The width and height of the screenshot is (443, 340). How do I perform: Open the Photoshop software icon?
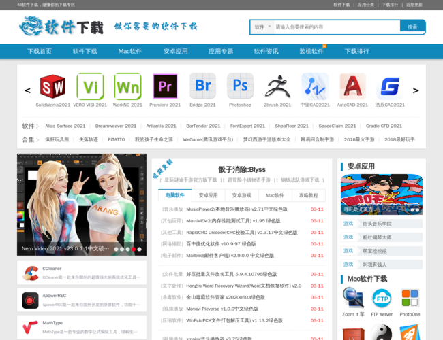click(x=240, y=87)
